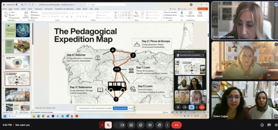Toggle the camera in Meet bottom bar
The image size is (278, 130).
(122, 125)
